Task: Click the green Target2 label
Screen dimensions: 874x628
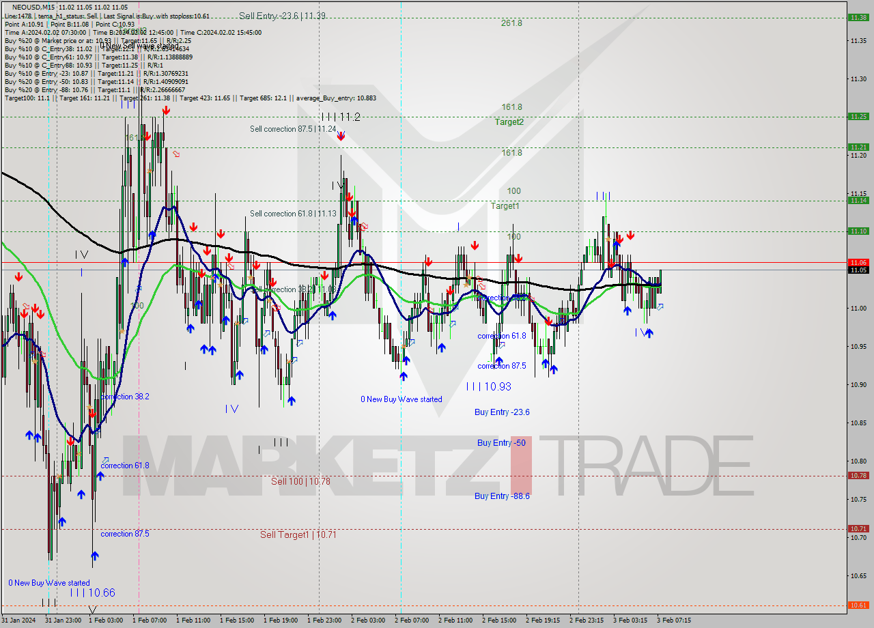Action: (509, 122)
